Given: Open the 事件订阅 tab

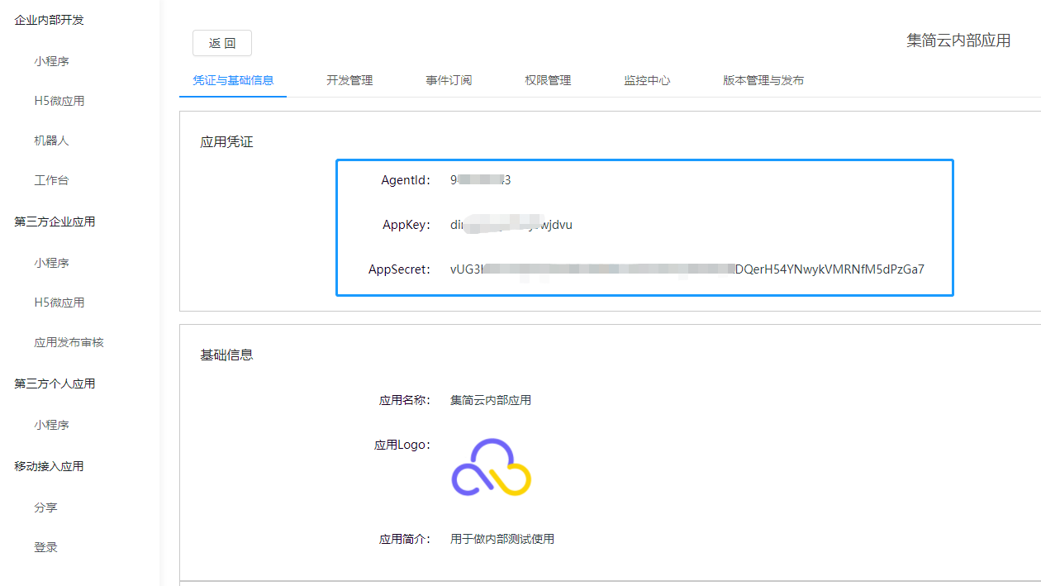Looking at the screenshot, I should click(x=449, y=80).
